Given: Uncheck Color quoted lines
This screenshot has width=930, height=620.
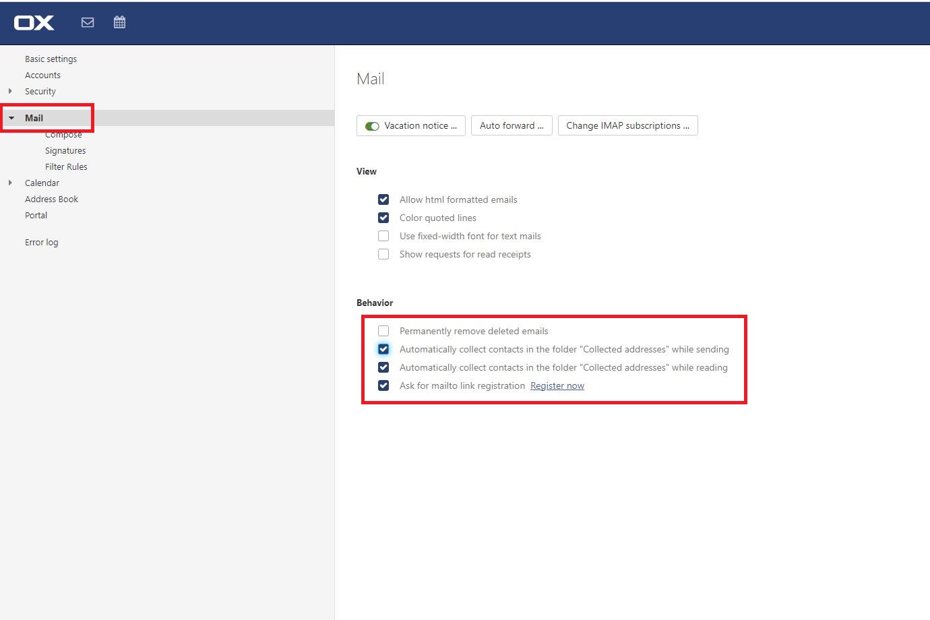Looking at the screenshot, I should [x=383, y=218].
